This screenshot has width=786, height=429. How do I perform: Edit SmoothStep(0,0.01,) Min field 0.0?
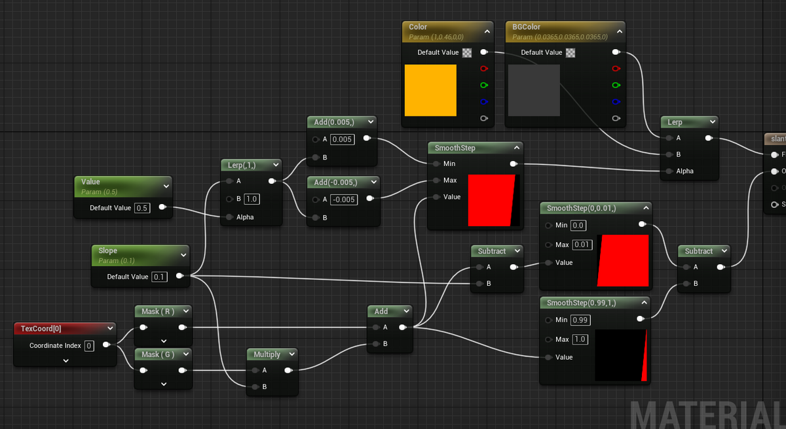pyautogui.click(x=578, y=225)
